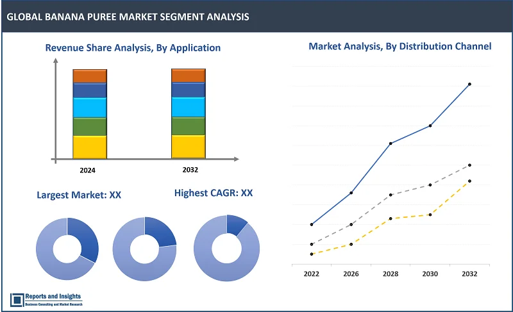Click the yellow dashed line's 2026 data point
The width and height of the screenshot is (513, 312).
pyautogui.click(x=351, y=244)
